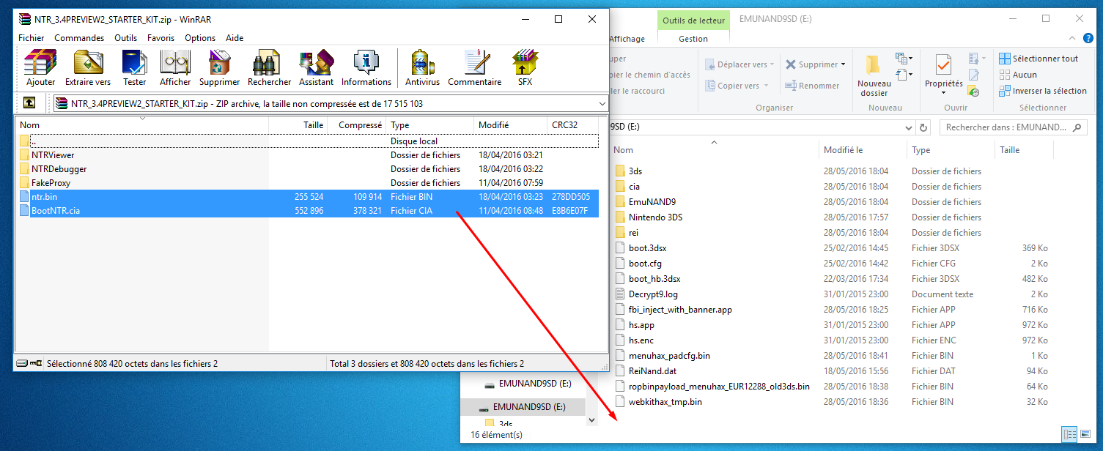
Task: Select Decrypt9.log file in Explorer
Action: [x=653, y=294]
